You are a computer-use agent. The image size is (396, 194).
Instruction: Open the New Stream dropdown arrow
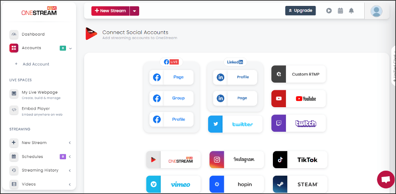point(135,11)
